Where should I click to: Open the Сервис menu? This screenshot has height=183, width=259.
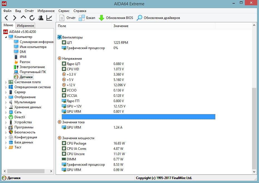point(64,11)
